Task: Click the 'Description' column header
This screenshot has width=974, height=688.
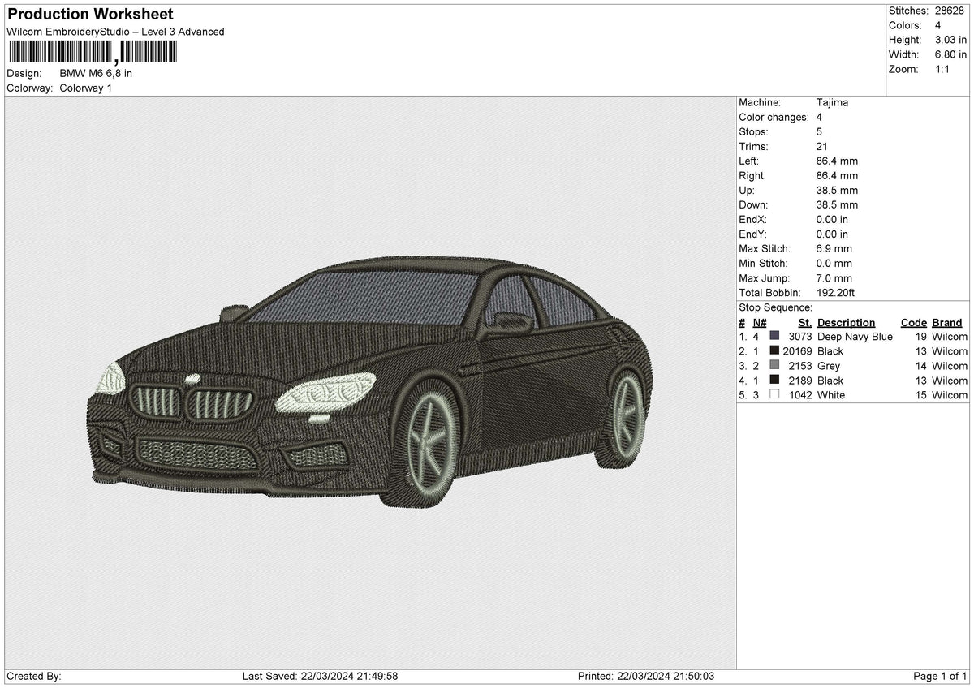Action: pos(846,322)
